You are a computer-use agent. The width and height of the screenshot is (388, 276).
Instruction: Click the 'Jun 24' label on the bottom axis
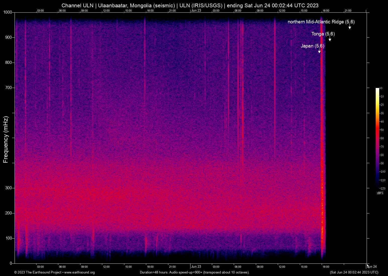372,267
